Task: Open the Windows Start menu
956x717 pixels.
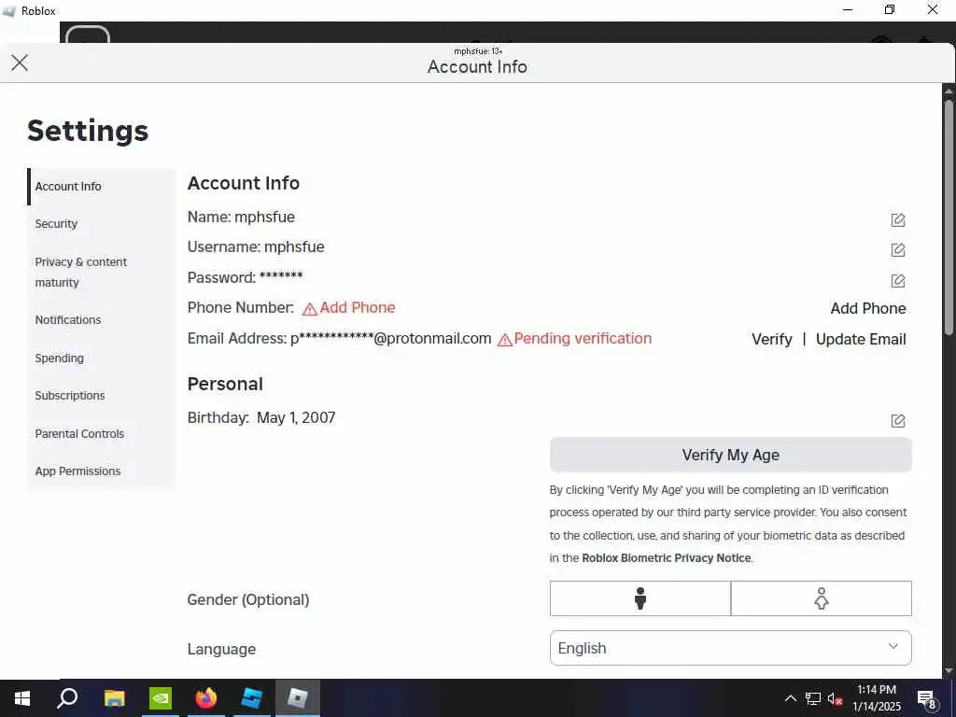Action: click(x=22, y=698)
